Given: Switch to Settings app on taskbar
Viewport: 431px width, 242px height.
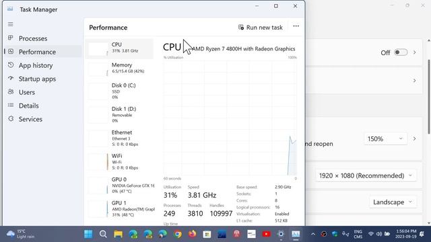Looking at the screenshot, I should (x=281, y=234).
